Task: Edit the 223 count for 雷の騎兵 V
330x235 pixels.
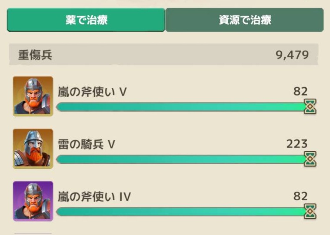Action: (x=297, y=144)
